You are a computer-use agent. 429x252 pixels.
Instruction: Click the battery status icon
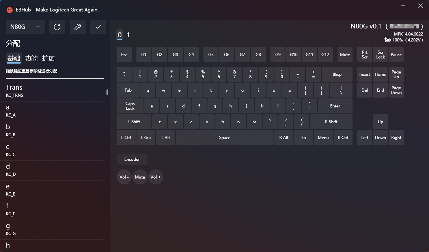pyautogui.click(x=388, y=40)
